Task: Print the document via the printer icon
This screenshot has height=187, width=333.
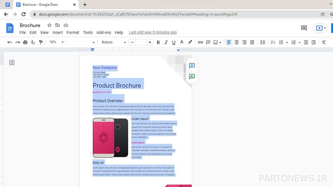Action: tap(25, 42)
